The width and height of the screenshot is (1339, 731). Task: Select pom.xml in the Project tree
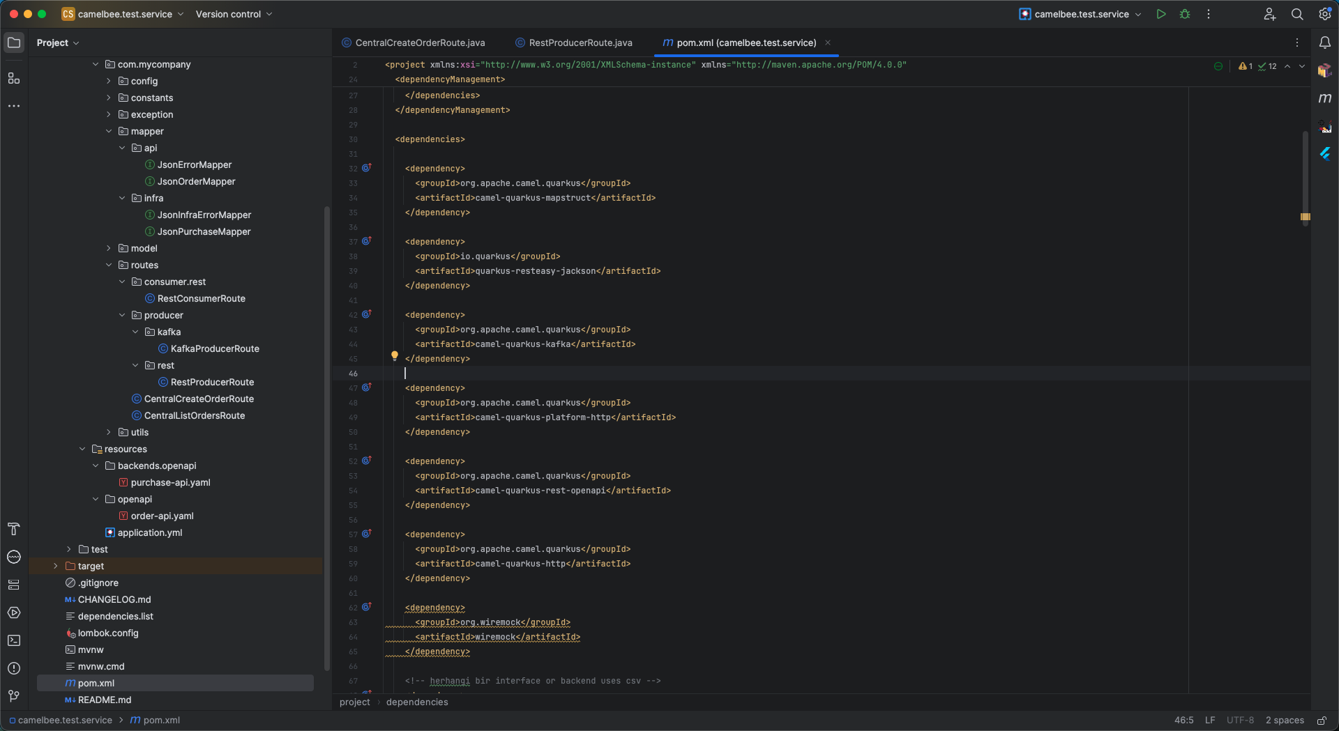point(96,683)
